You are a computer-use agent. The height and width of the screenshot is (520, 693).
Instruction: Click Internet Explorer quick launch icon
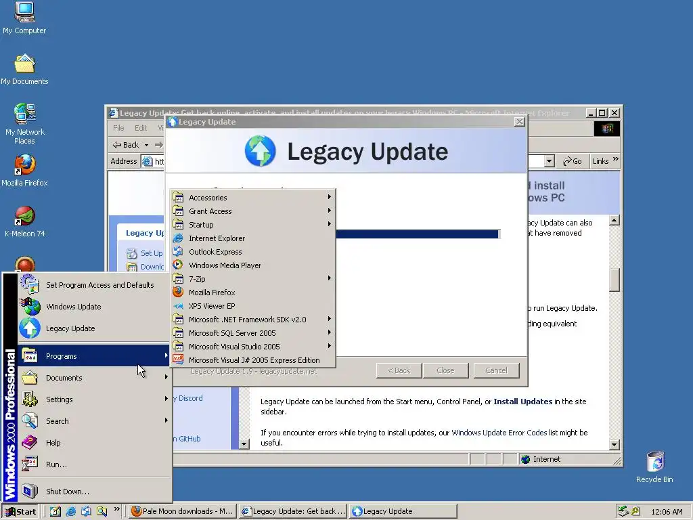click(70, 511)
